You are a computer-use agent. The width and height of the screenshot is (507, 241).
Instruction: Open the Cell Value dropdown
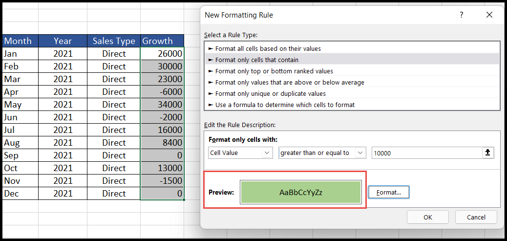(240, 153)
